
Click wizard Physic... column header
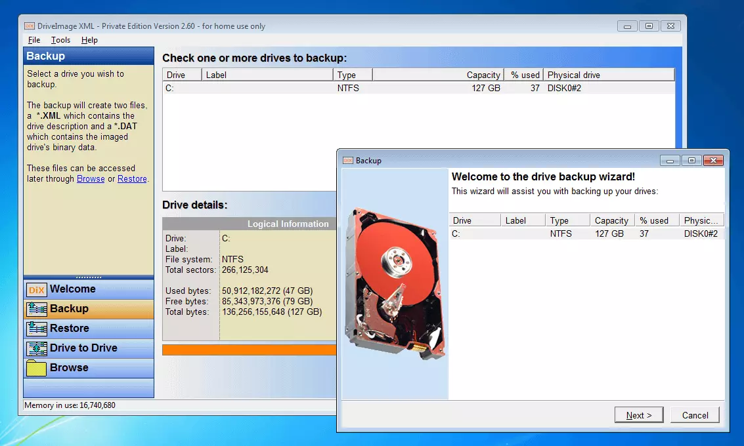coord(701,220)
